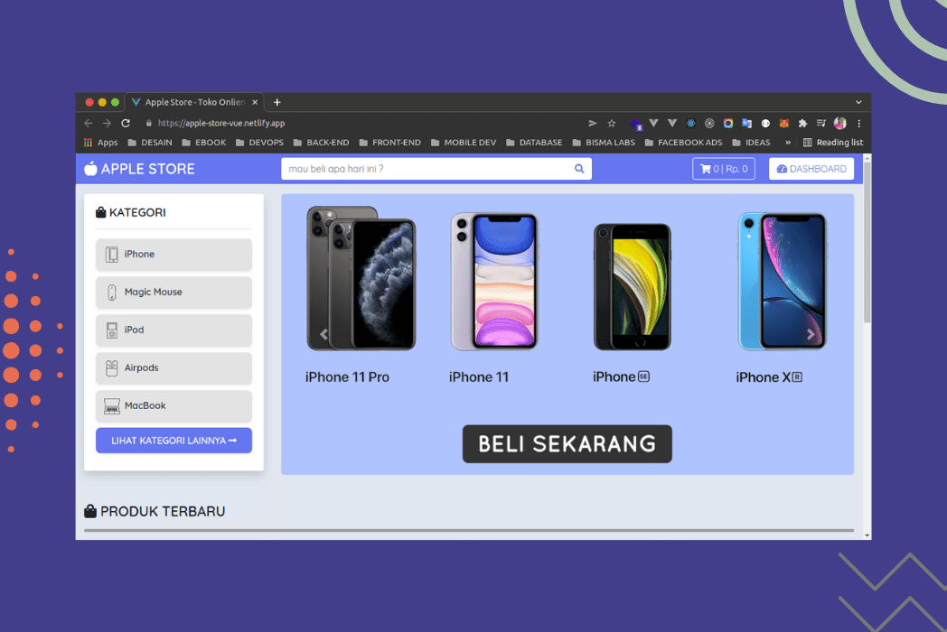
Task: Click the iPhone 11 product image
Action: coord(494,282)
